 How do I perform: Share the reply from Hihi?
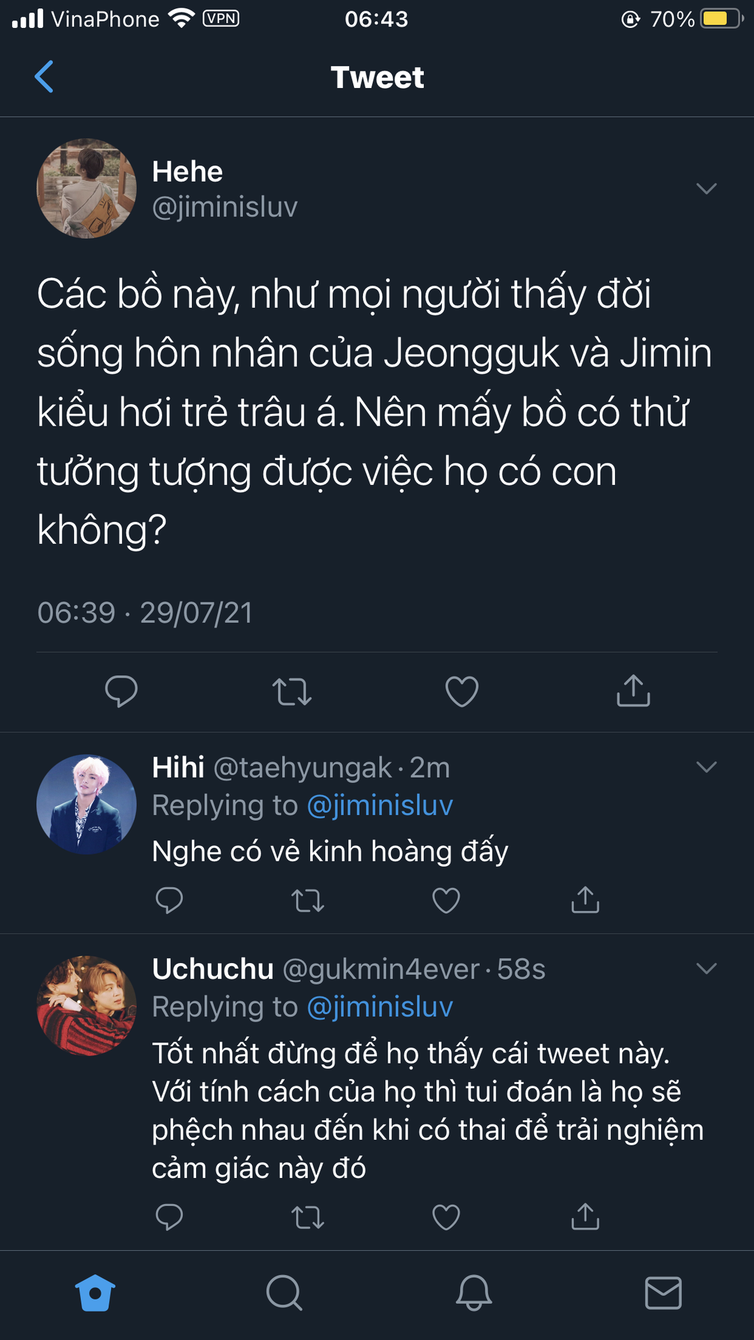point(585,900)
